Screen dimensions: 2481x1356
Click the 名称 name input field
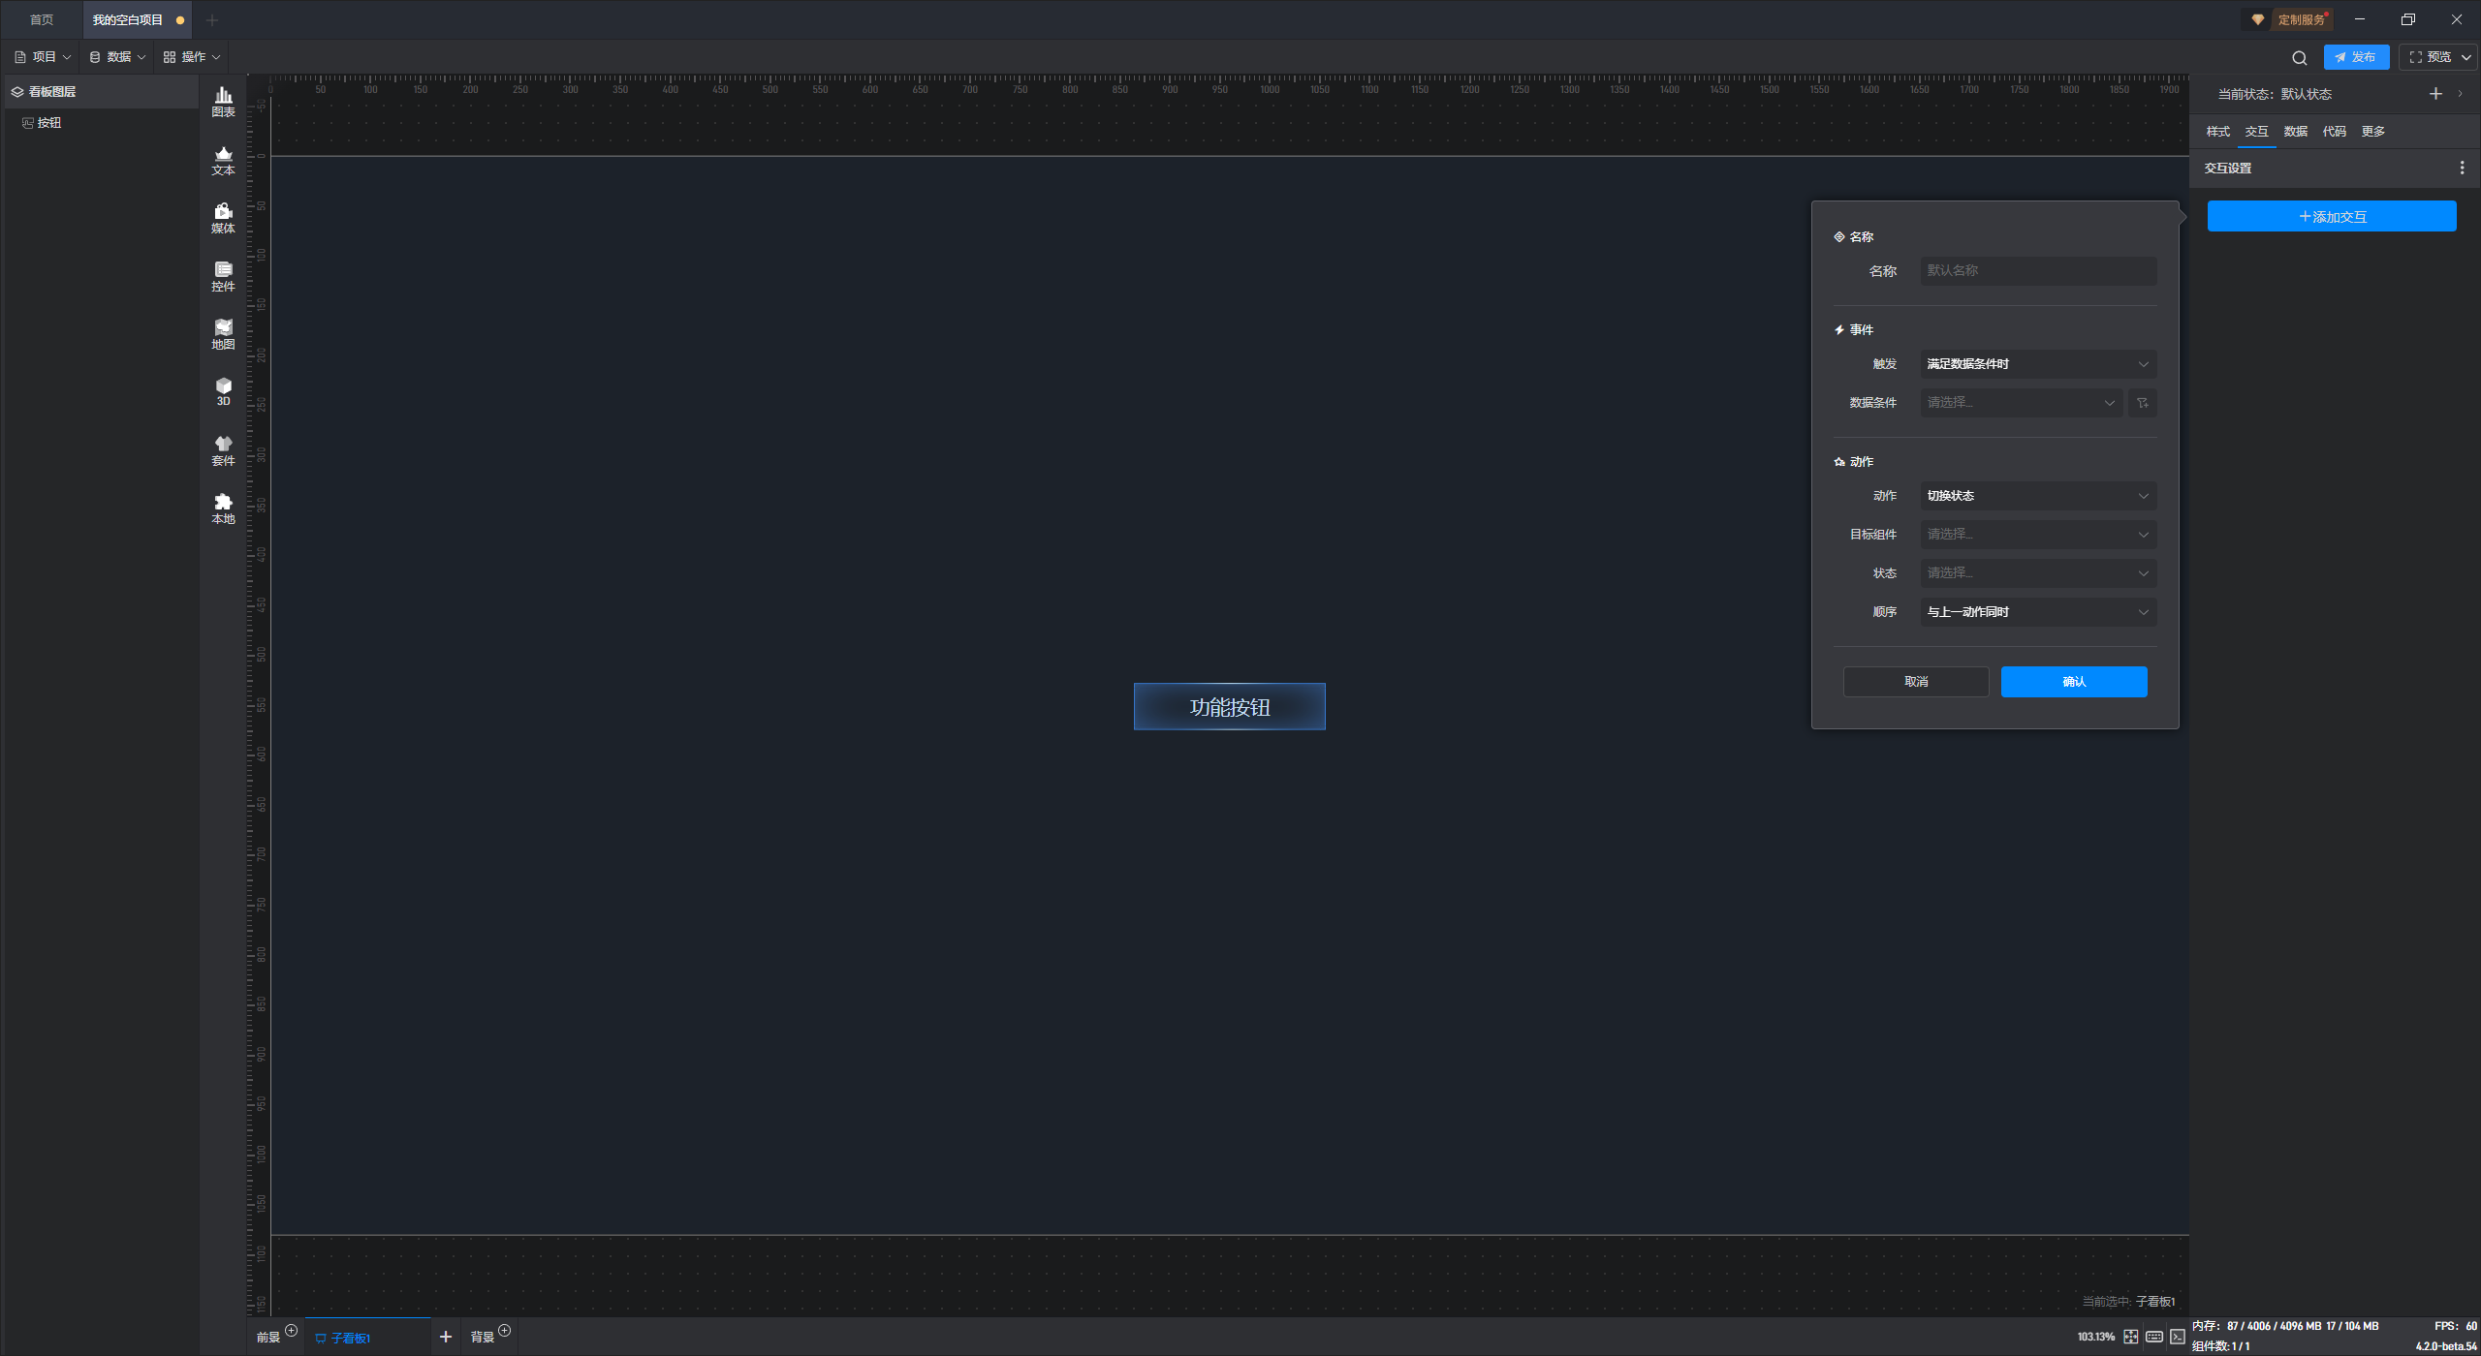pyautogui.click(x=2038, y=271)
